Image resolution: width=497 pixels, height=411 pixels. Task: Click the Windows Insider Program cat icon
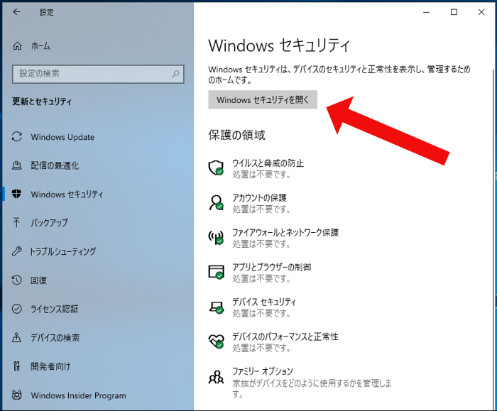coord(17,395)
